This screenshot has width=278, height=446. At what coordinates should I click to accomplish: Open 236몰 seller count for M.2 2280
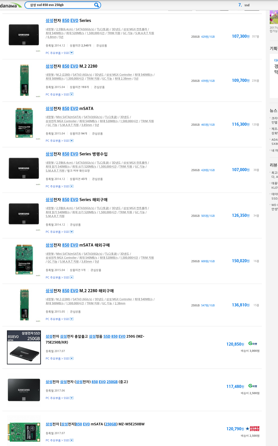(x=255, y=81)
